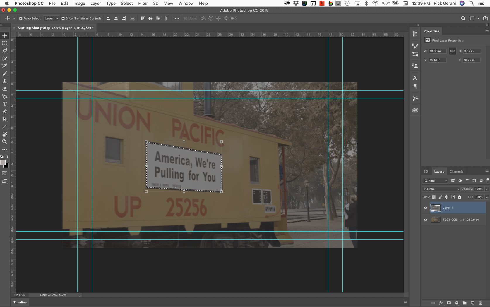490x307 pixels.
Task: Select the Line tool
Action: point(5,127)
